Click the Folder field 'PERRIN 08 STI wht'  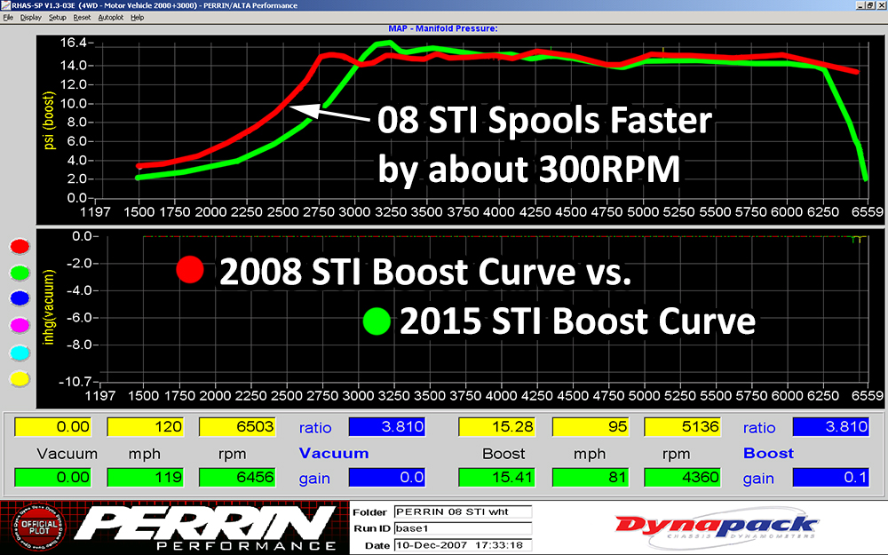(x=463, y=512)
